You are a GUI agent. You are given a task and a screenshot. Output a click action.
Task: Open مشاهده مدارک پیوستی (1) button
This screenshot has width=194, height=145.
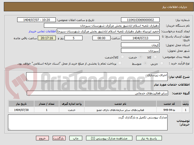(x=109, y=138)
